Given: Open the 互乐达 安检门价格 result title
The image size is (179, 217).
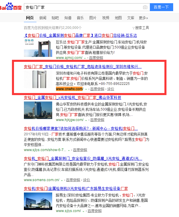Looking at the screenshot, I should (x=80, y=35).
